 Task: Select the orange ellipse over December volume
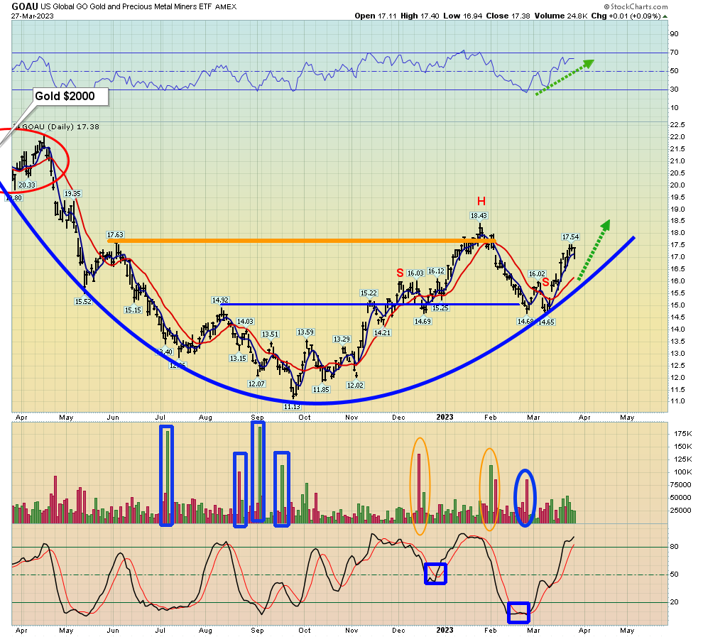tap(420, 485)
